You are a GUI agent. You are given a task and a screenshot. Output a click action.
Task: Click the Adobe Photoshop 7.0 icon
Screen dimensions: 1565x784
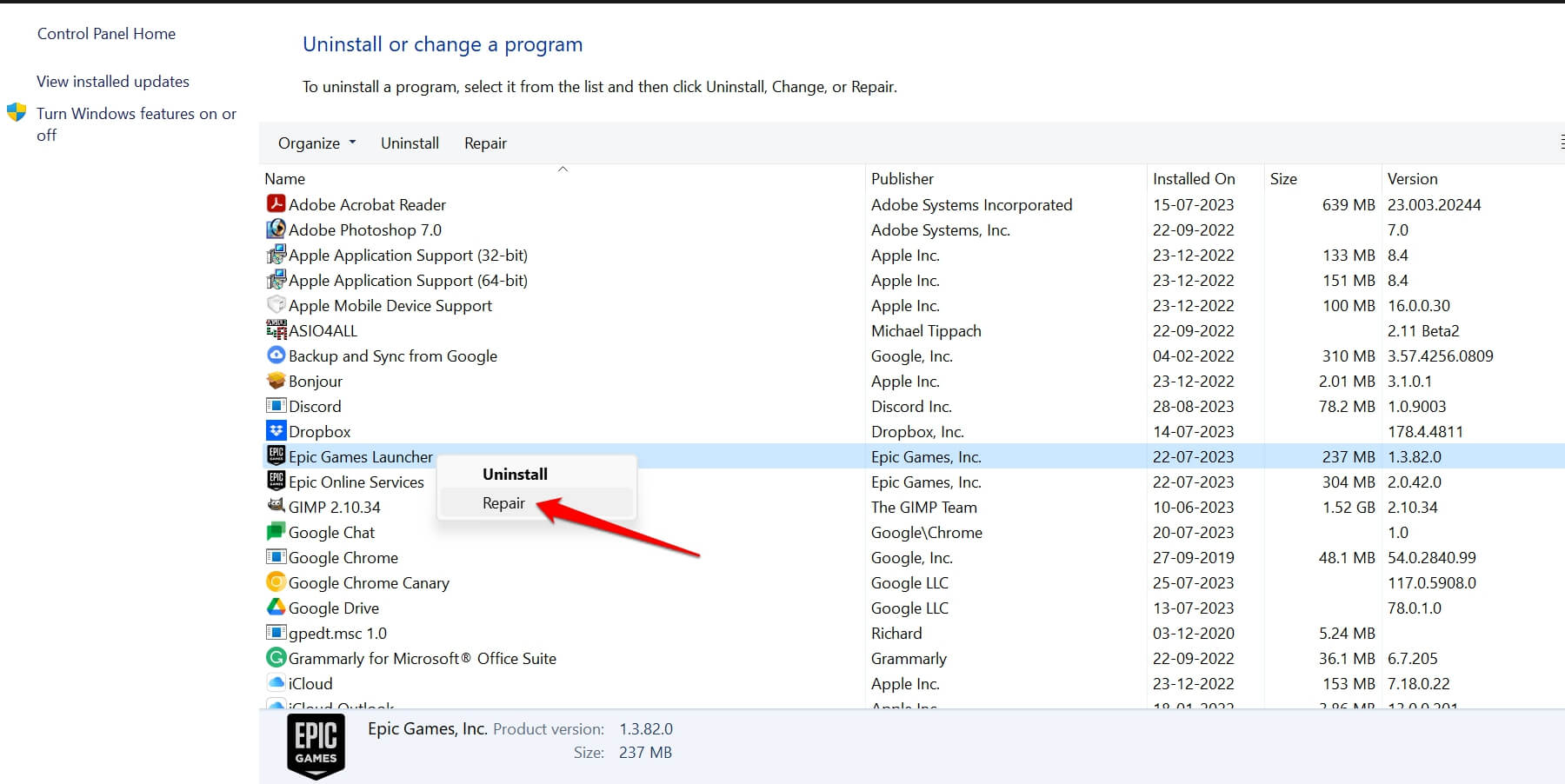(275, 229)
